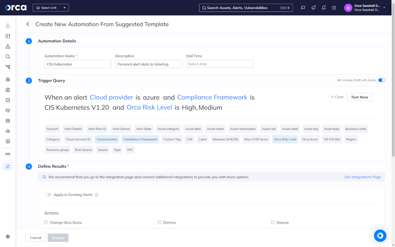Open the settings gear in sidebar
Viewport: 395px width, 247px height.
pyautogui.click(x=8, y=237)
